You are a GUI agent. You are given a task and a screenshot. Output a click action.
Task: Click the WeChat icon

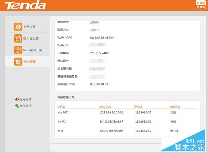pyautogui.click(x=17, y=106)
